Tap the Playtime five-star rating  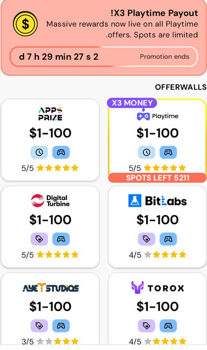click(x=157, y=168)
